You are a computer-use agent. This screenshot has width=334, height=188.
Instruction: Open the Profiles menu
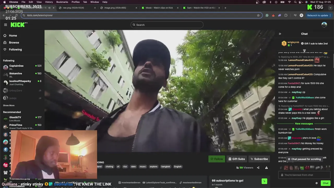tap(75, 2)
